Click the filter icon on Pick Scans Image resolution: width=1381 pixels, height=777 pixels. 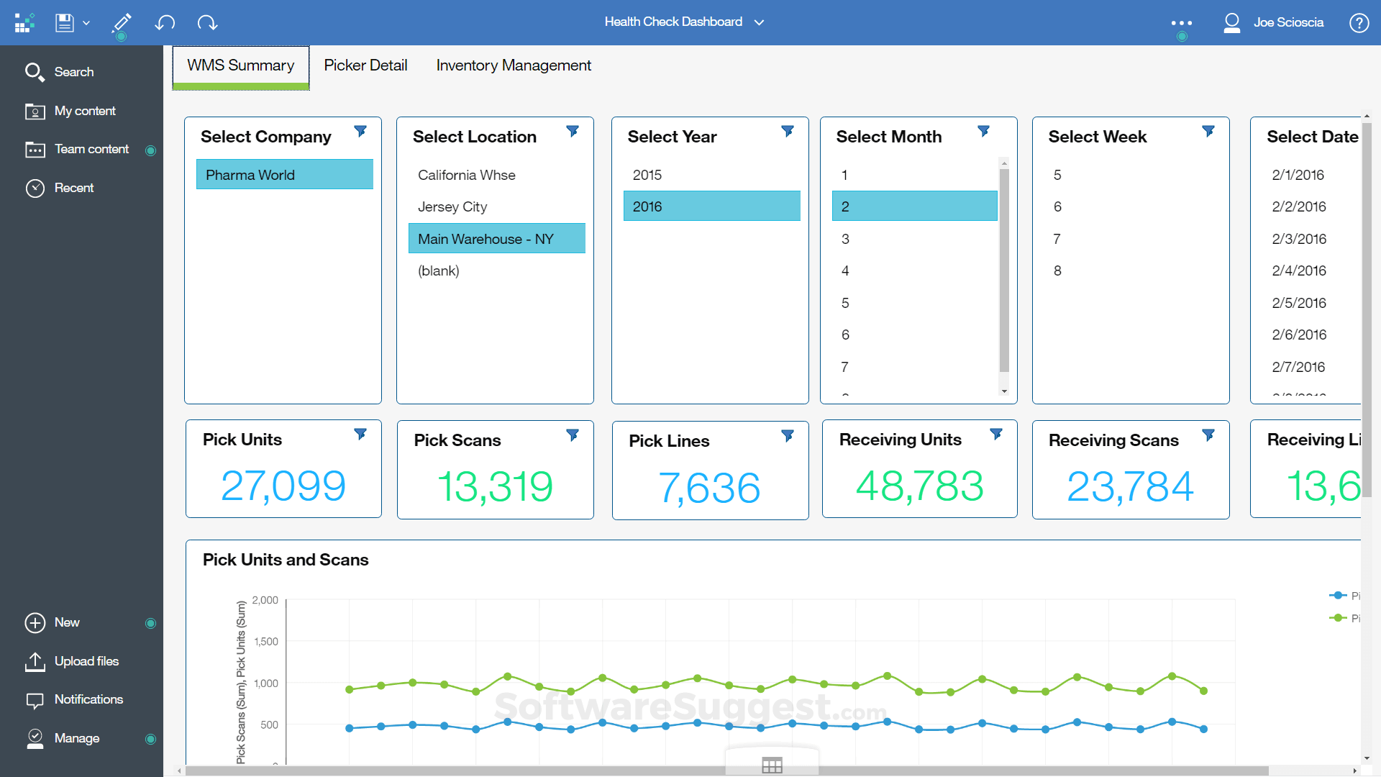tap(573, 435)
